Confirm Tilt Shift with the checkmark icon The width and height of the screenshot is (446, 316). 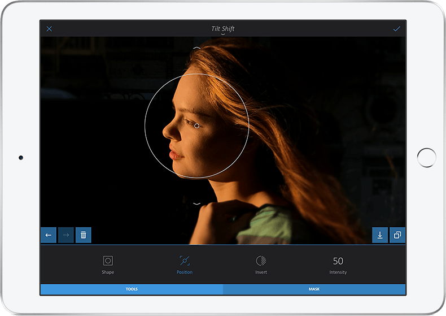pyautogui.click(x=396, y=29)
